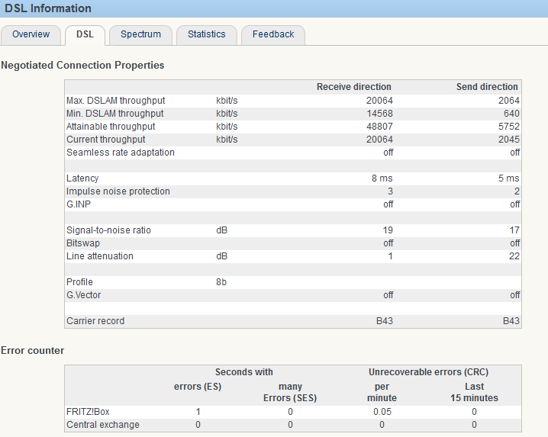
Task: Switch to the Overview tab
Action: point(31,34)
